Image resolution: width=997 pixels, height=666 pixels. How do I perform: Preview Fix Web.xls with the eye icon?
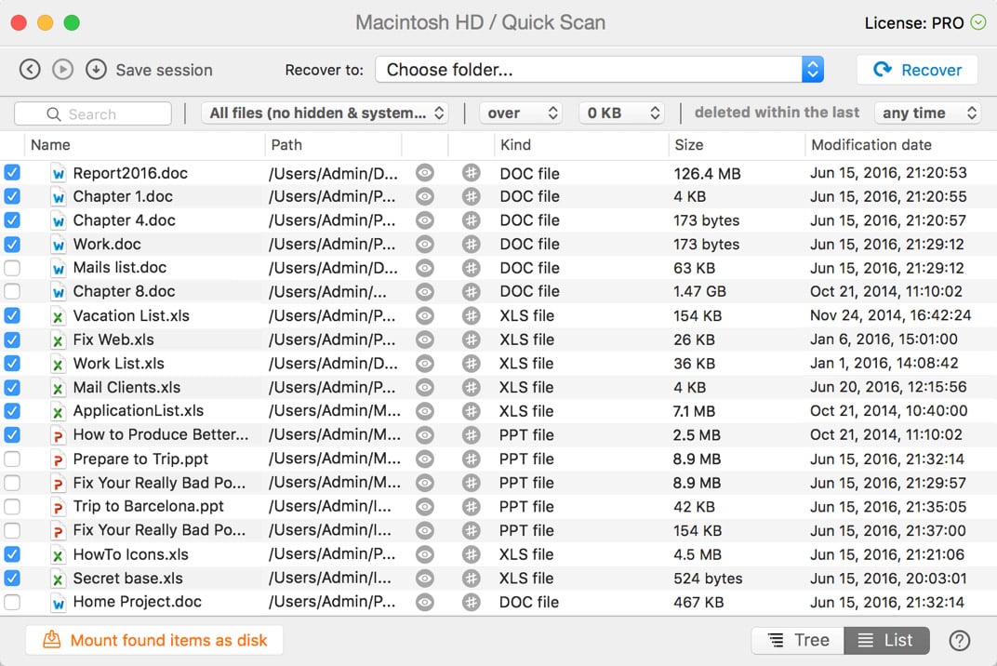(x=425, y=340)
